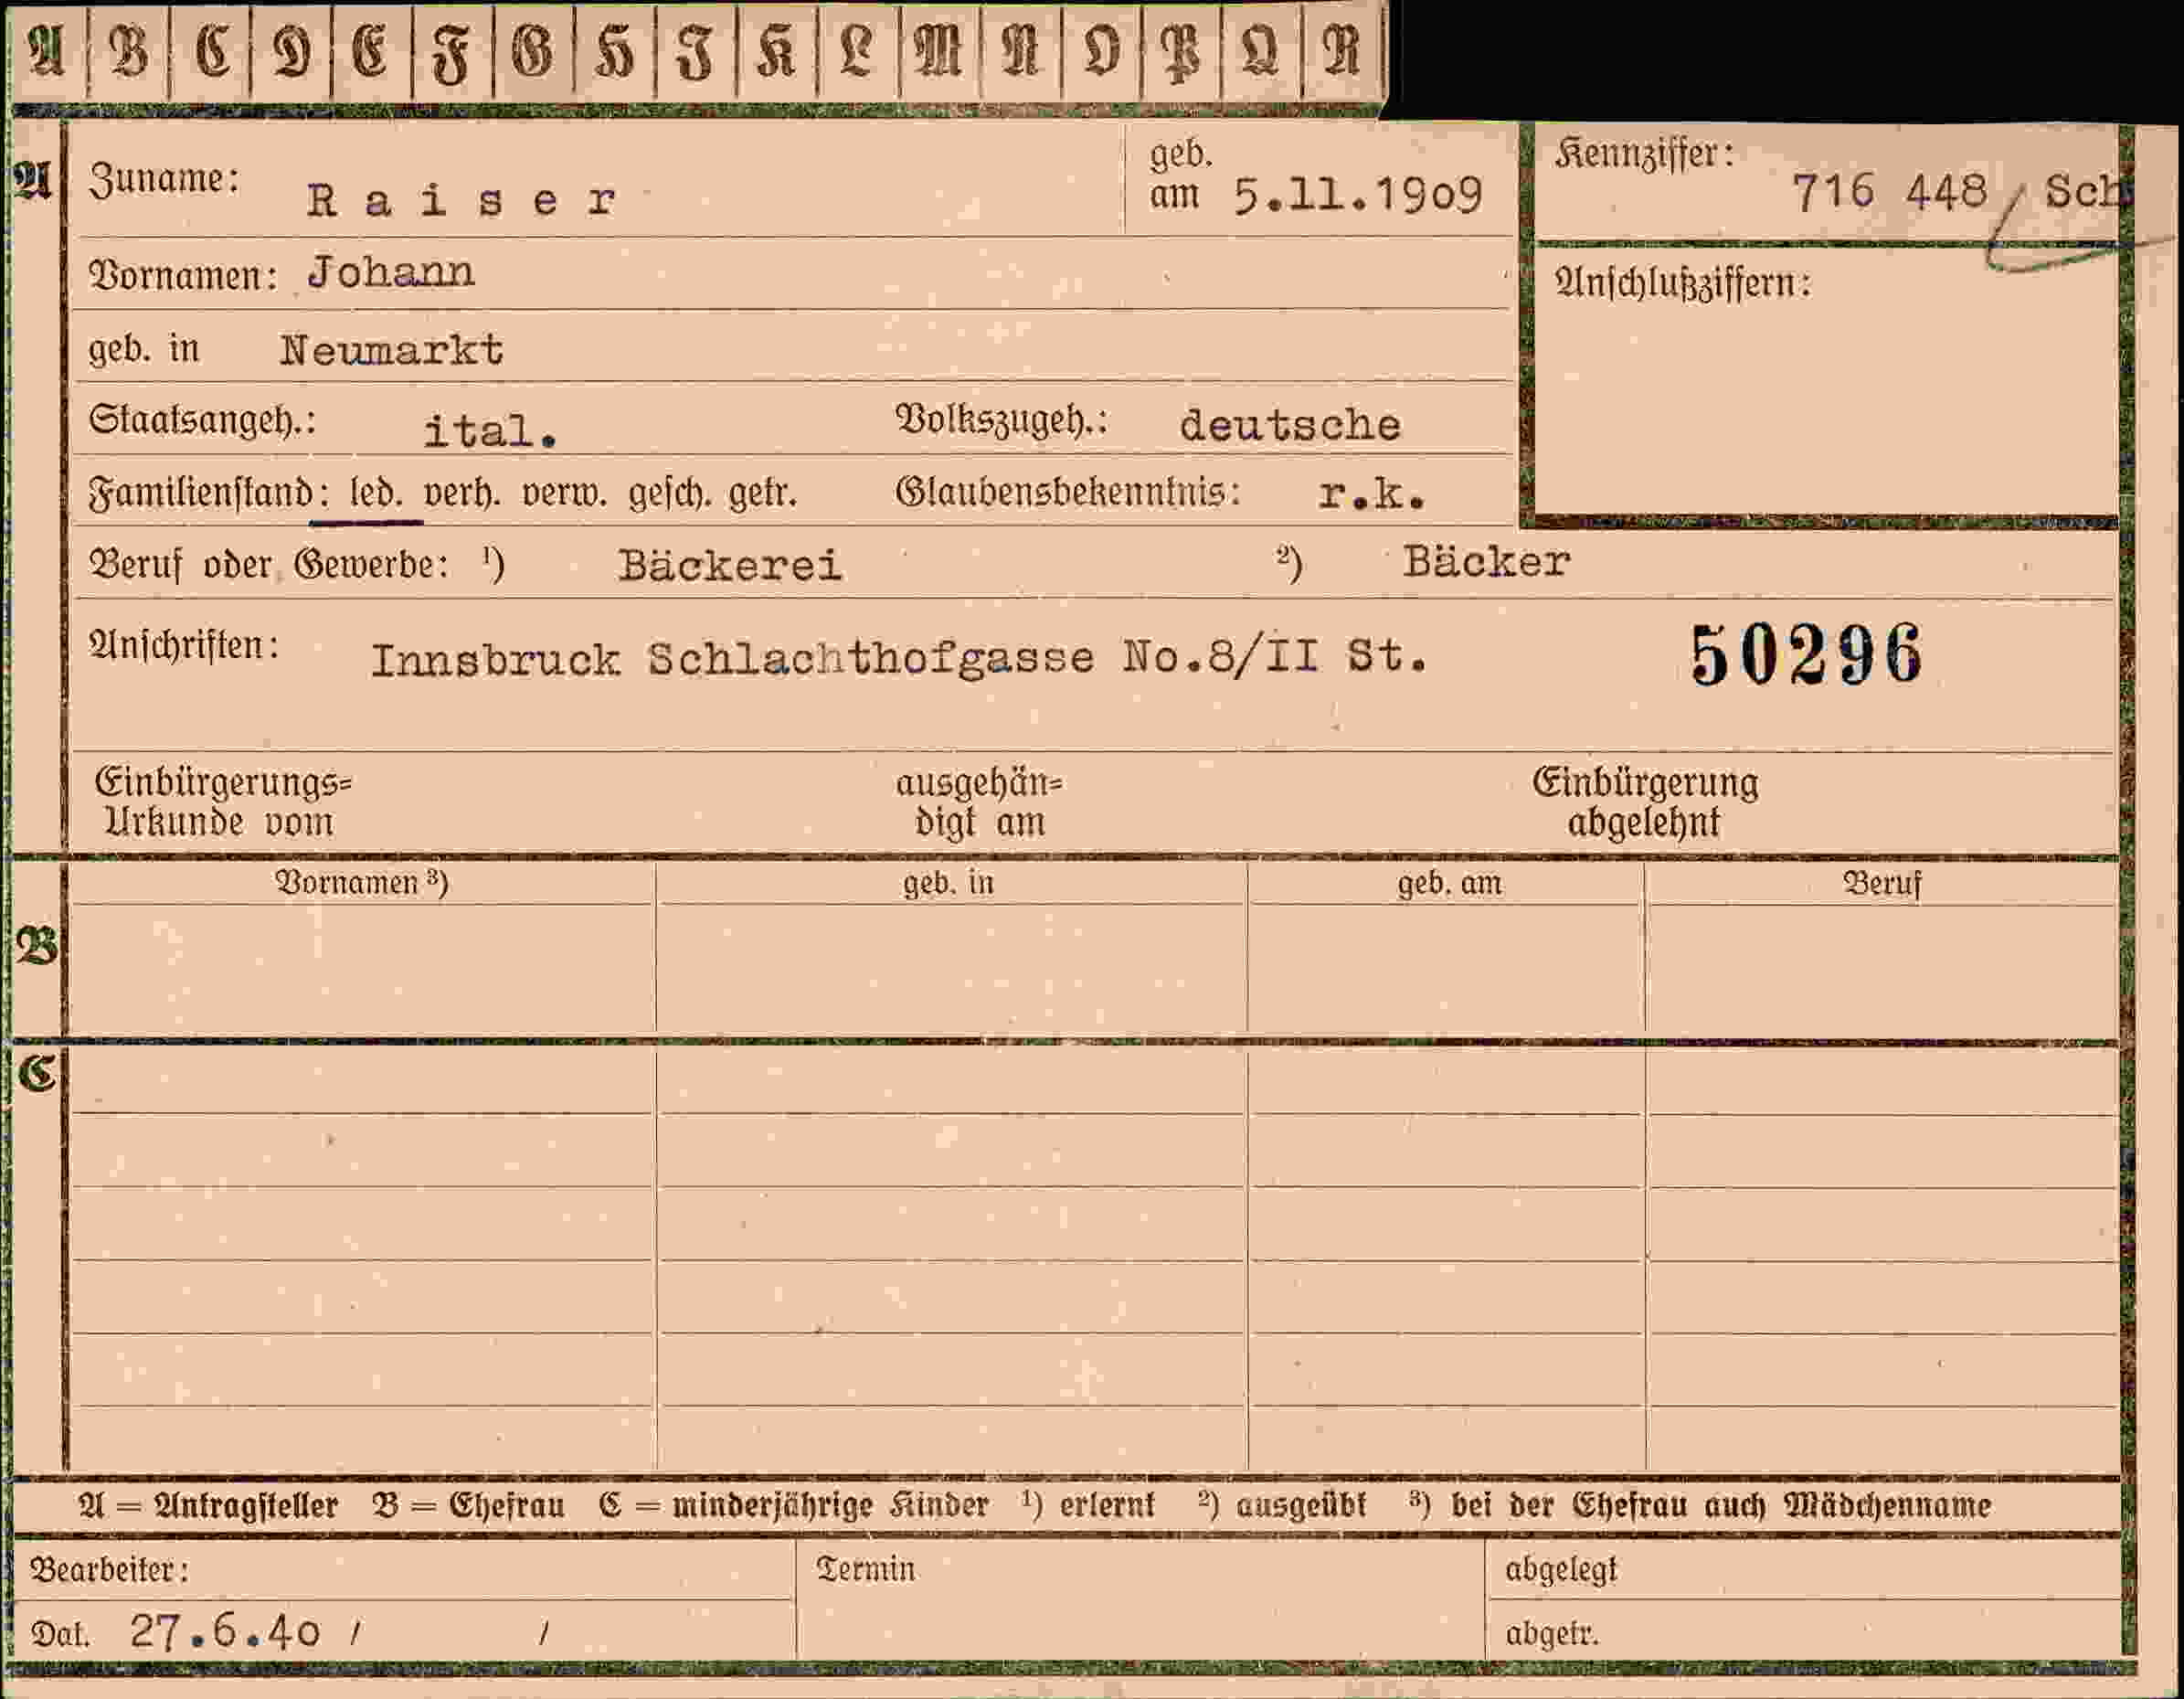Click the 'geb. am' column header

coord(1449,884)
